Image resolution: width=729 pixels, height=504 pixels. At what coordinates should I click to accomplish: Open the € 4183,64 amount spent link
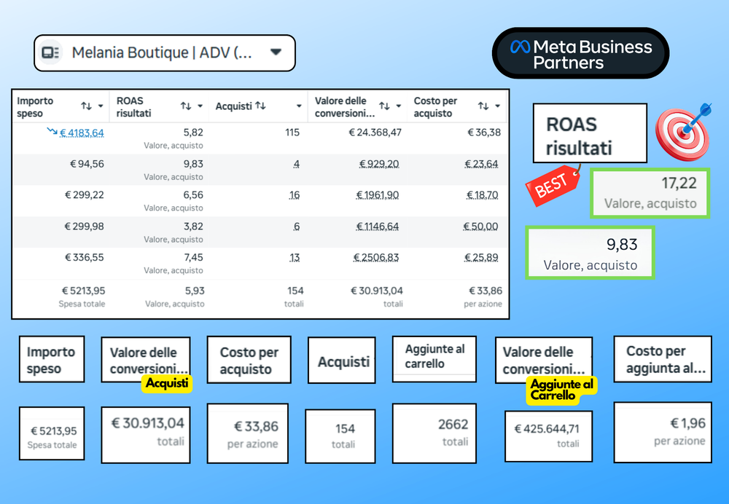82,133
